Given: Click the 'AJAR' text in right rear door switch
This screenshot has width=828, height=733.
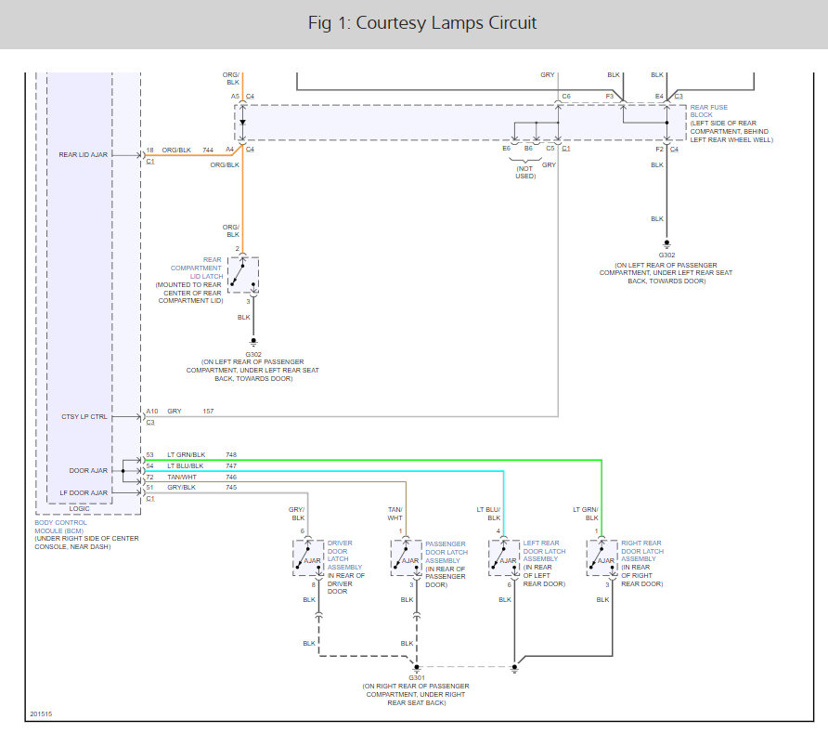Looking at the screenshot, I should [x=606, y=561].
